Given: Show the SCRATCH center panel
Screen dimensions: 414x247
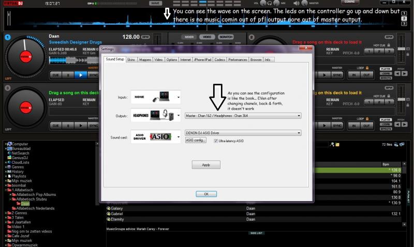Looking at the screenshot, I should point(226,37).
